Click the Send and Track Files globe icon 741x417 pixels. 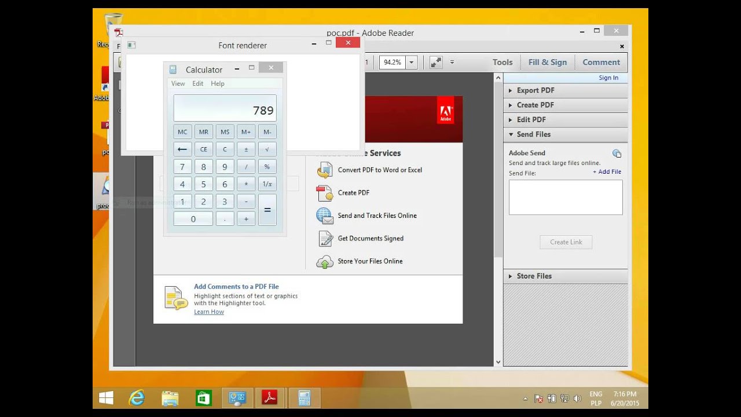[324, 215]
